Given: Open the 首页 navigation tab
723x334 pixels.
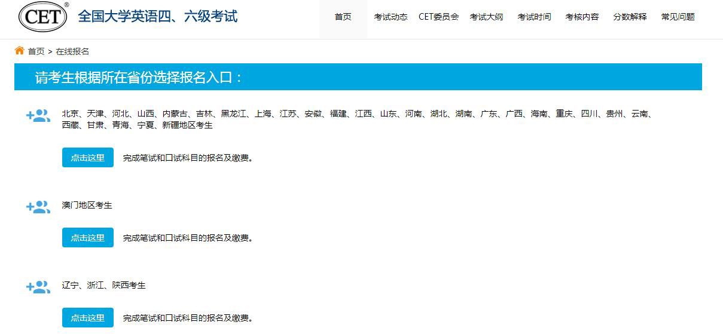Looking at the screenshot, I should [x=343, y=17].
